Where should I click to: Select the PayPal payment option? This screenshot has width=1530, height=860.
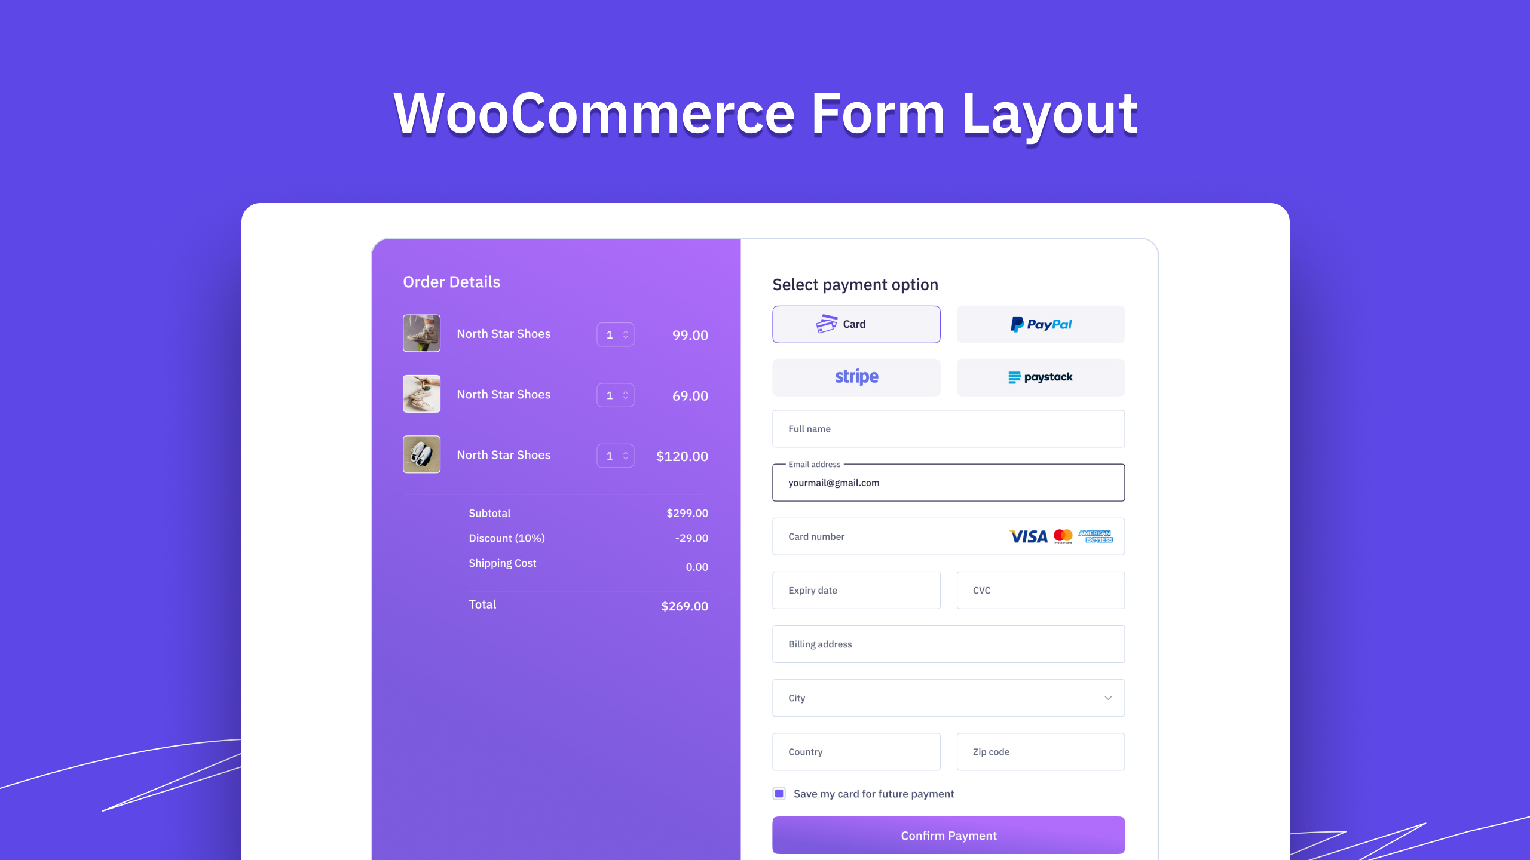pyautogui.click(x=1041, y=324)
